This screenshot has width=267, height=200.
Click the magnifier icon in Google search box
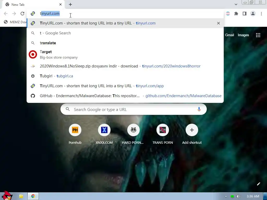68,109
